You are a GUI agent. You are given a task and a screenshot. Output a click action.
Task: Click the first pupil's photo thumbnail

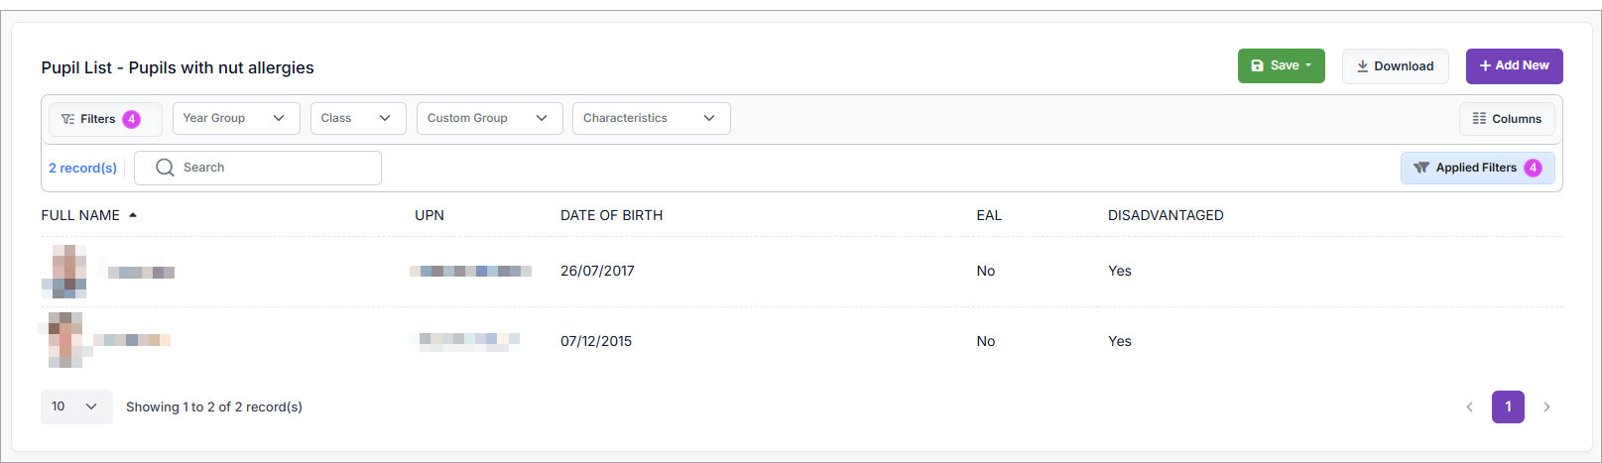65,272
